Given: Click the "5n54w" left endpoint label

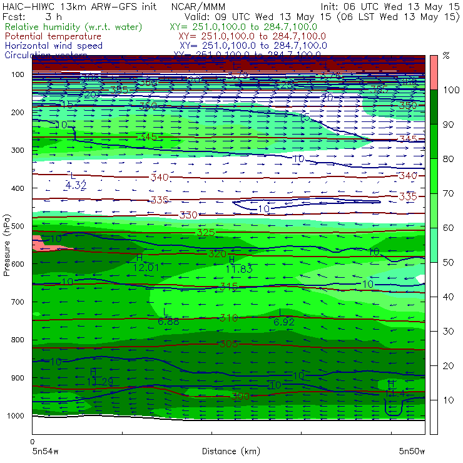Looking at the screenshot, I should pos(45,451).
